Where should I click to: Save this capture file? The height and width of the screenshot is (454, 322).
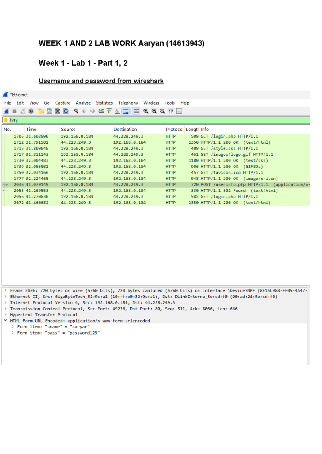[50, 111]
